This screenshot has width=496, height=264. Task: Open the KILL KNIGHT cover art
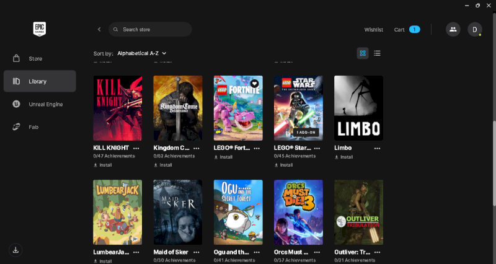coord(118,108)
